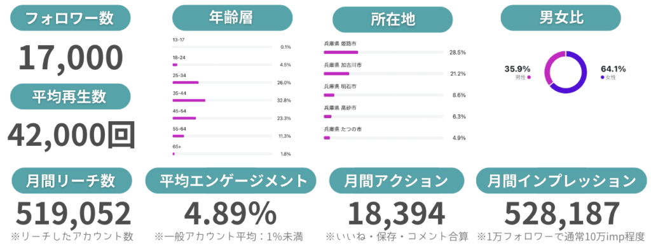Click the 兵庫県 明石市 location bar
The width and height of the screenshot is (651, 248).
pyautogui.click(x=383, y=95)
